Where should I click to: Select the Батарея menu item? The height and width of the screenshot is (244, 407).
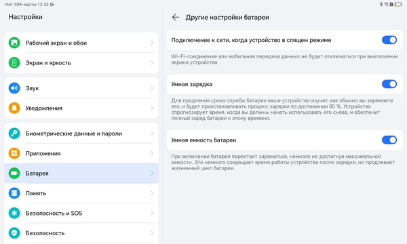pyautogui.click(x=81, y=174)
